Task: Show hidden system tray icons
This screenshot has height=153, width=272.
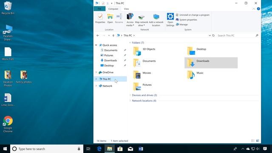Action: pyautogui.click(x=243, y=149)
